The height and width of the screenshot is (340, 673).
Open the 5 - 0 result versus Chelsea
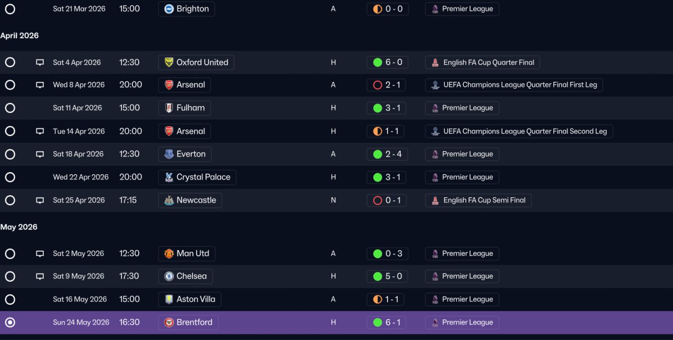click(x=388, y=277)
